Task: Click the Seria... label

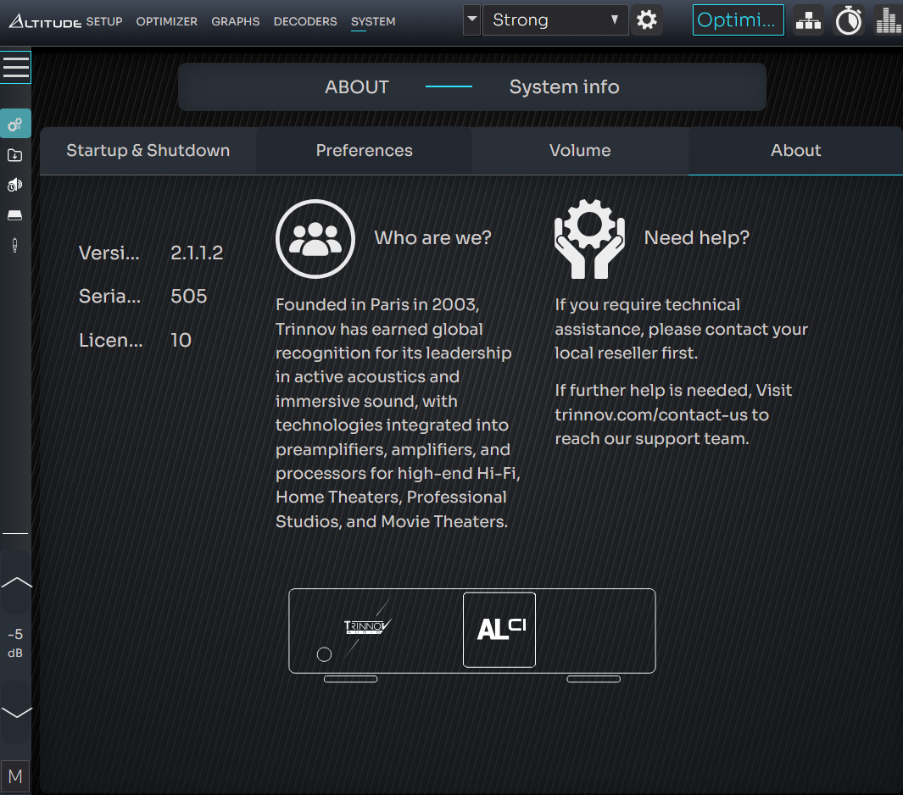Action: click(x=109, y=296)
